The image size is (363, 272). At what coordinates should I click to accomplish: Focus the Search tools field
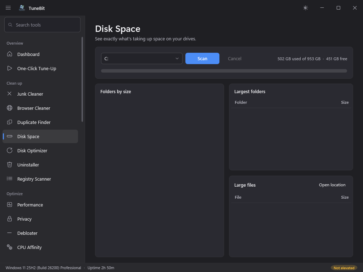(43, 25)
